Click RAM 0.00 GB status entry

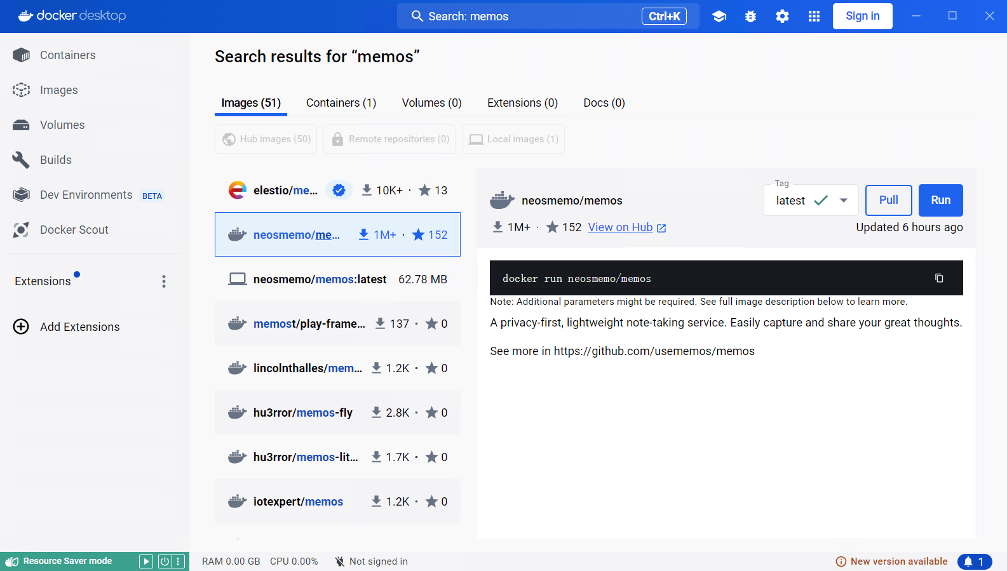[x=231, y=561]
